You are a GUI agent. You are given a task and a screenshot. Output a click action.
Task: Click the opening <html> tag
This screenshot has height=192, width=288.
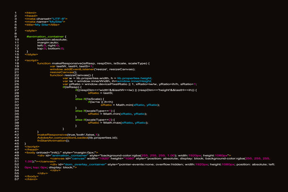point(30,13)
